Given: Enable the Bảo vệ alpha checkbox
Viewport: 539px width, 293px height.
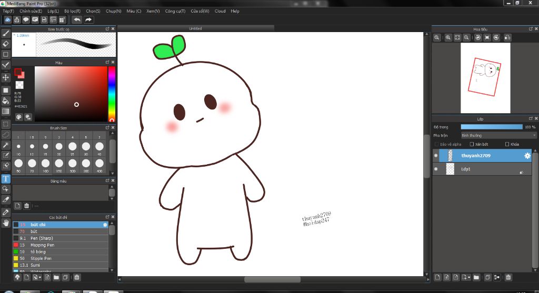Looking at the screenshot, I should pyautogui.click(x=436, y=144).
